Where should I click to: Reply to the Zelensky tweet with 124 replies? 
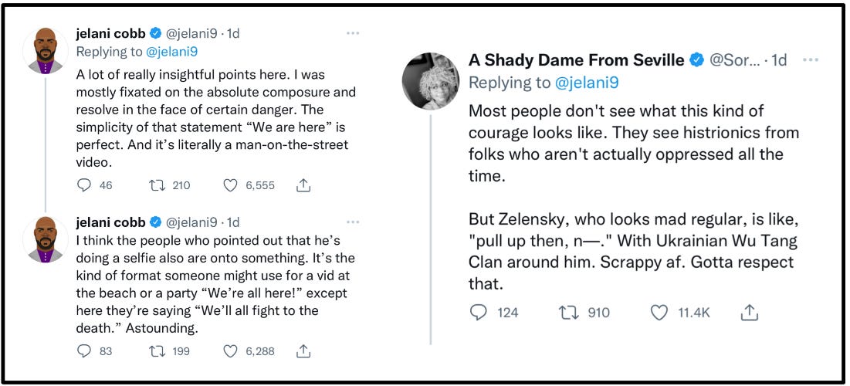(479, 313)
